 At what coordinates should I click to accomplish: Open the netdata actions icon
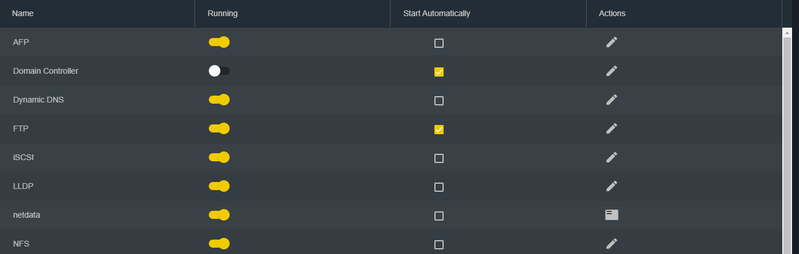[x=612, y=215]
